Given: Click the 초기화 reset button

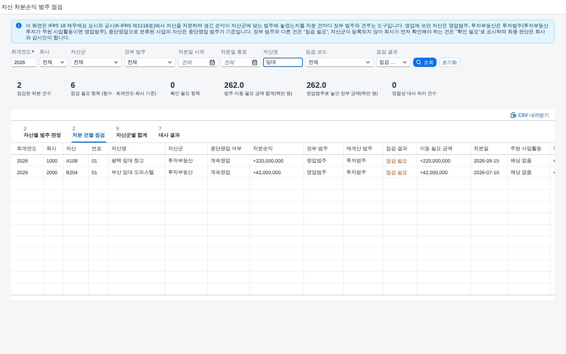Looking at the screenshot, I should click(450, 62).
